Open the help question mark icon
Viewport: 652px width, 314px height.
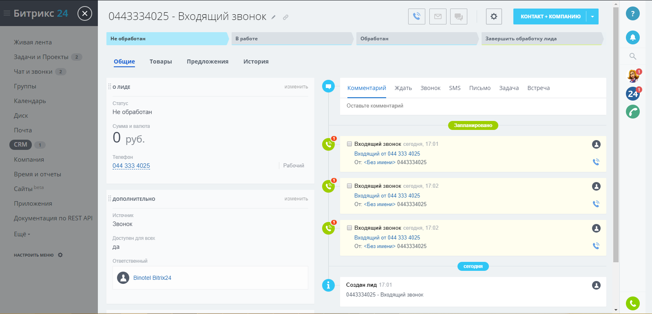point(632,13)
